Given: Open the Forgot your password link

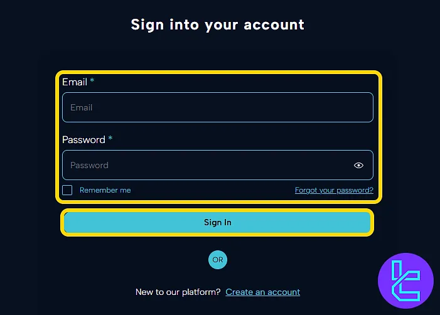Looking at the screenshot, I should [x=334, y=190].
